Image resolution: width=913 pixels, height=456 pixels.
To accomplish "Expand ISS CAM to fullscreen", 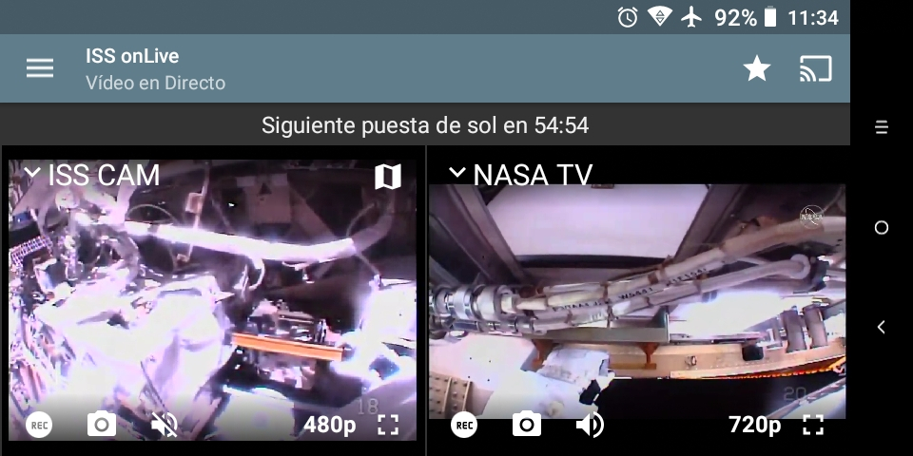I will coord(388,426).
